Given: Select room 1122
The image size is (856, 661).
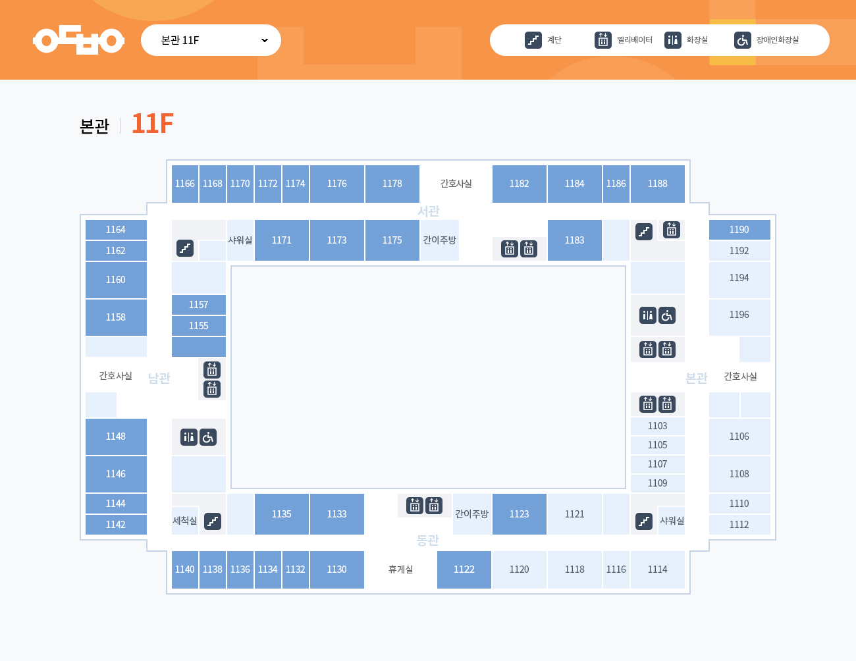Looking at the screenshot, I should pyautogui.click(x=464, y=569).
